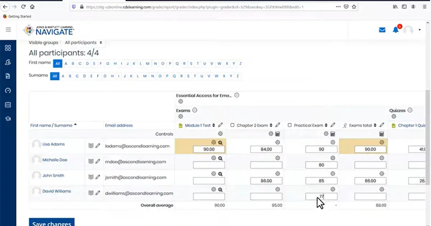Open the Getting Started bookmark in Firefox
The width and height of the screenshot is (431, 226).
[19, 16]
